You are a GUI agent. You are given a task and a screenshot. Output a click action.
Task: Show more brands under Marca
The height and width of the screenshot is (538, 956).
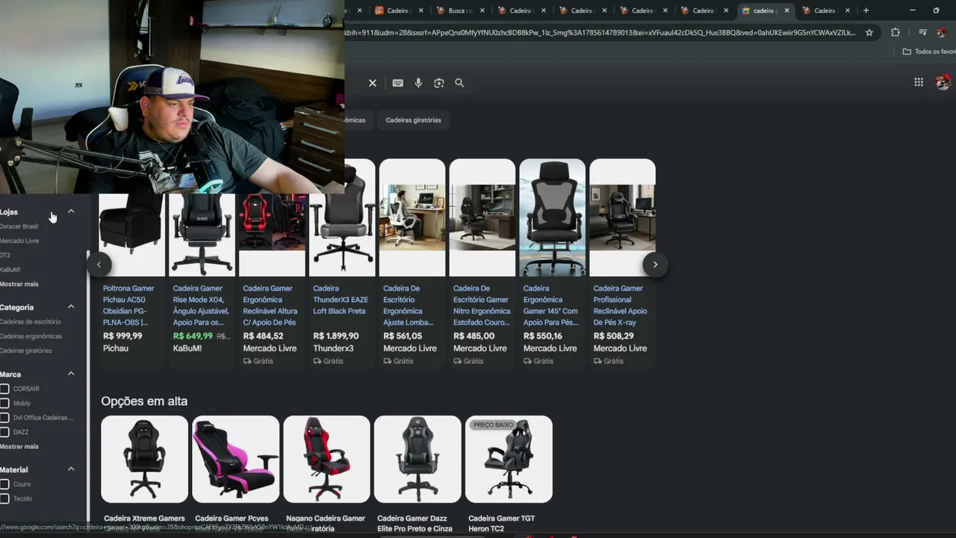(19, 446)
